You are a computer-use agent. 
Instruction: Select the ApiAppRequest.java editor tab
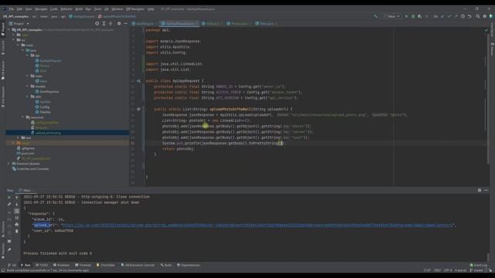(x=179, y=24)
